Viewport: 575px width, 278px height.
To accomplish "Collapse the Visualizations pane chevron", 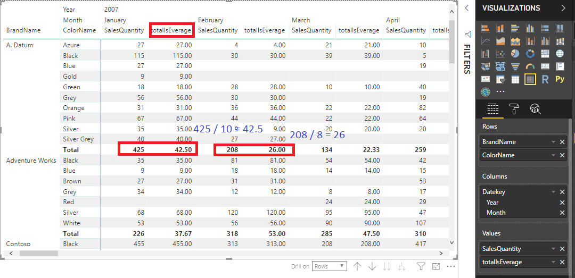I will click(563, 8).
